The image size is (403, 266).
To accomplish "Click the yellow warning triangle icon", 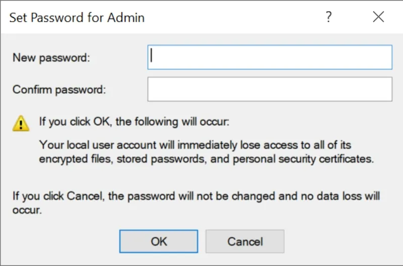I will click(21, 122).
